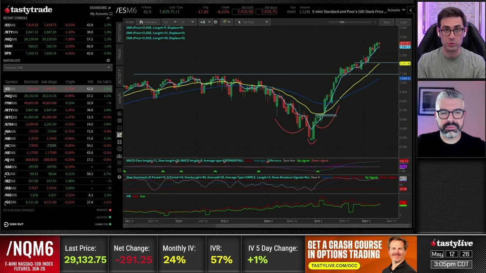Open the Trade vertical tab
486x273 pixels.
point(120,54)
